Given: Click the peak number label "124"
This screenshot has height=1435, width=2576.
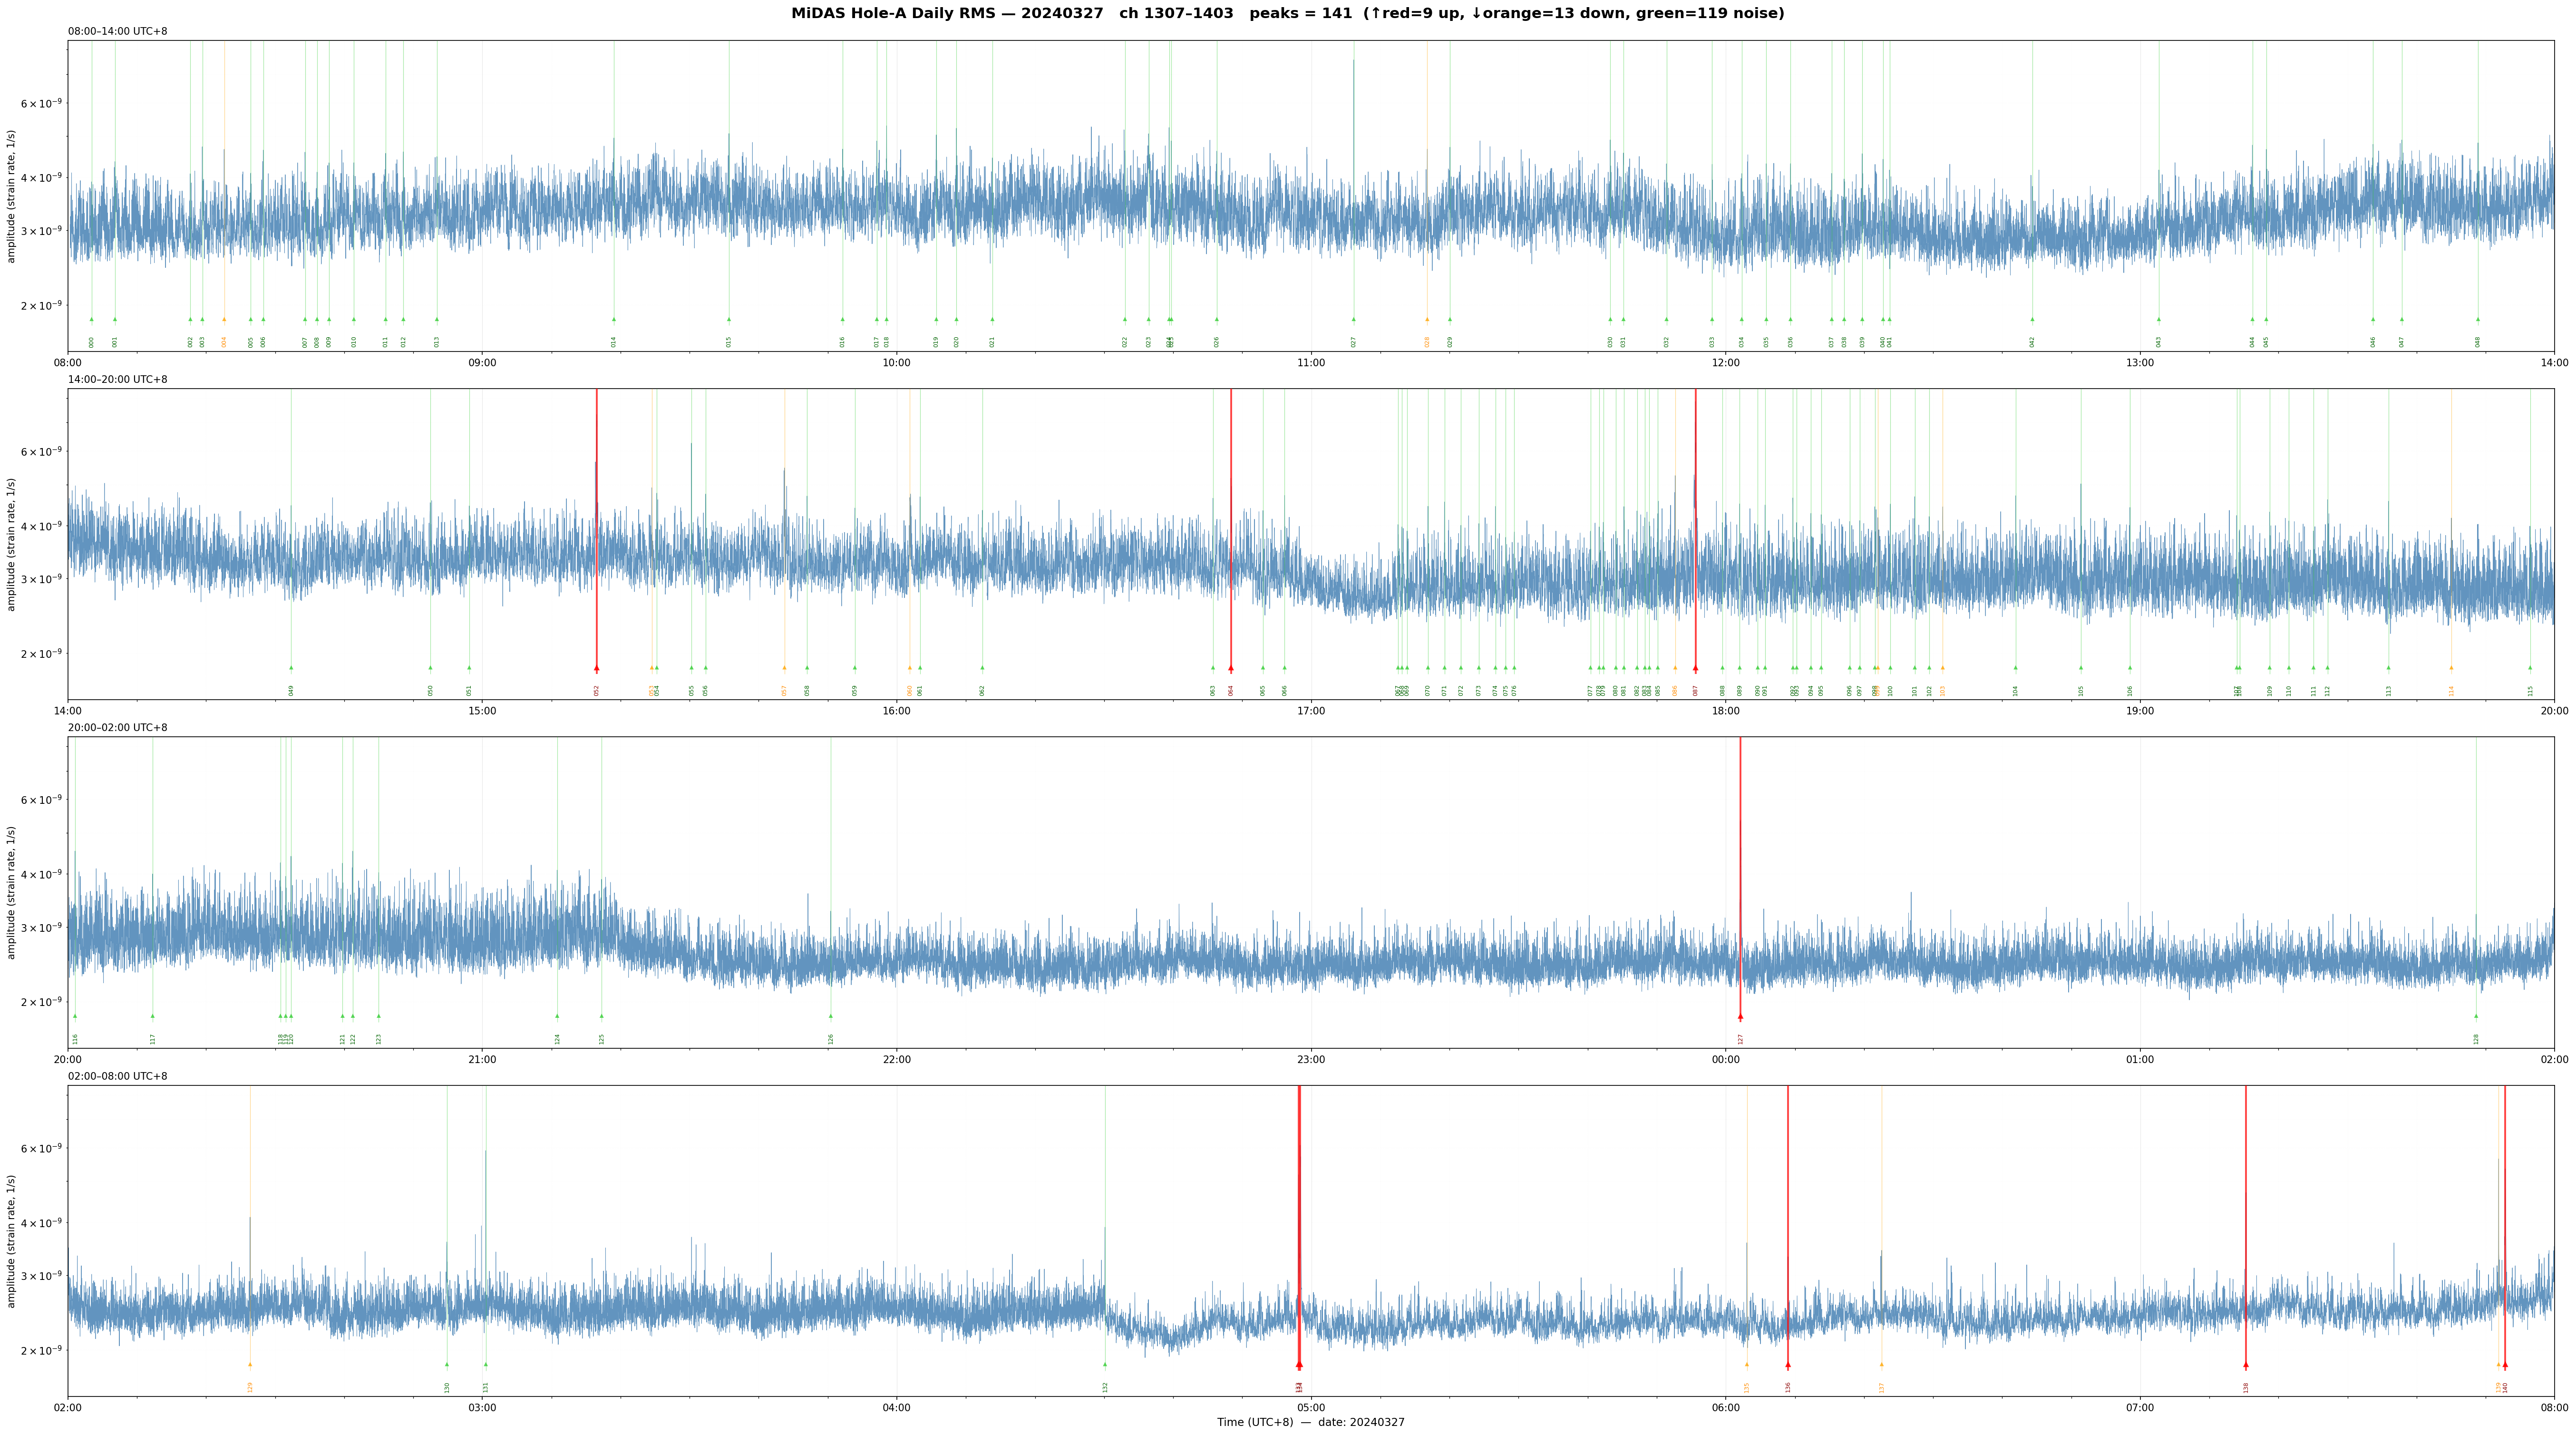Looking at the screenshot, I should click(x=558, y=1038).
